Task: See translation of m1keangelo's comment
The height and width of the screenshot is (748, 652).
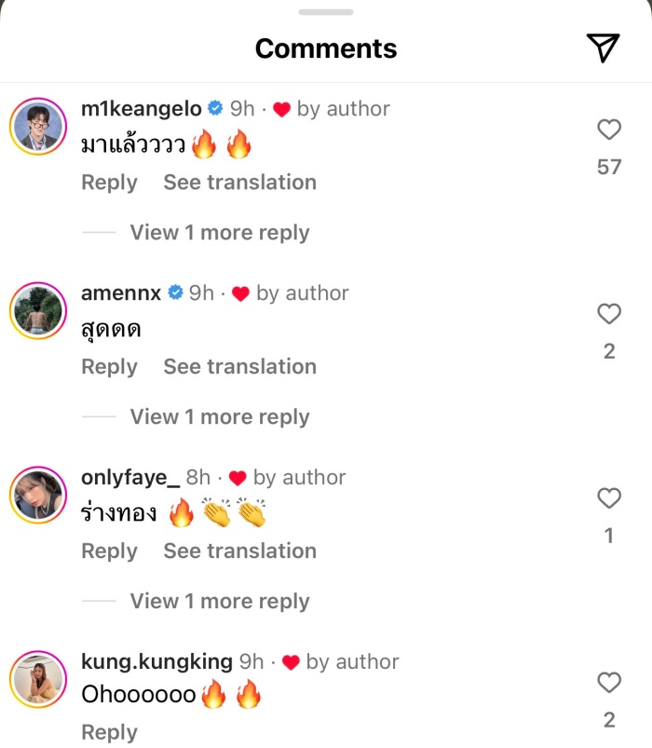Action: click(239, 183)
